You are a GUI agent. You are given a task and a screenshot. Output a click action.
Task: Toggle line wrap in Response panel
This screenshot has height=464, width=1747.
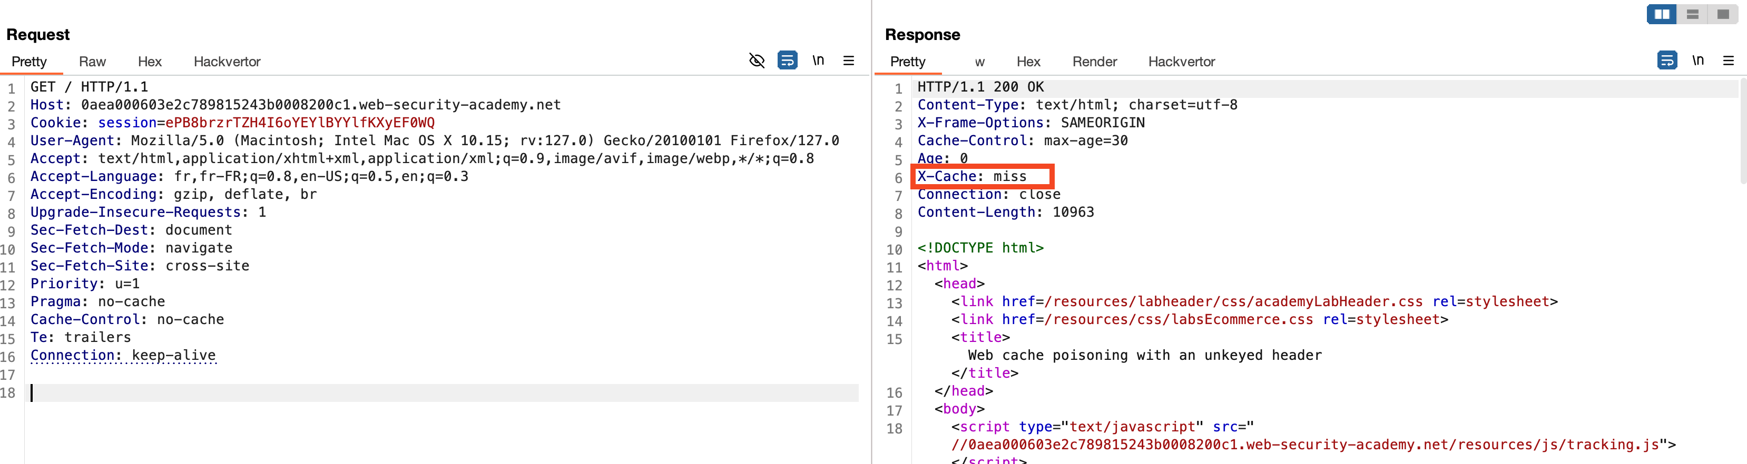click(x=1666, y=61)
